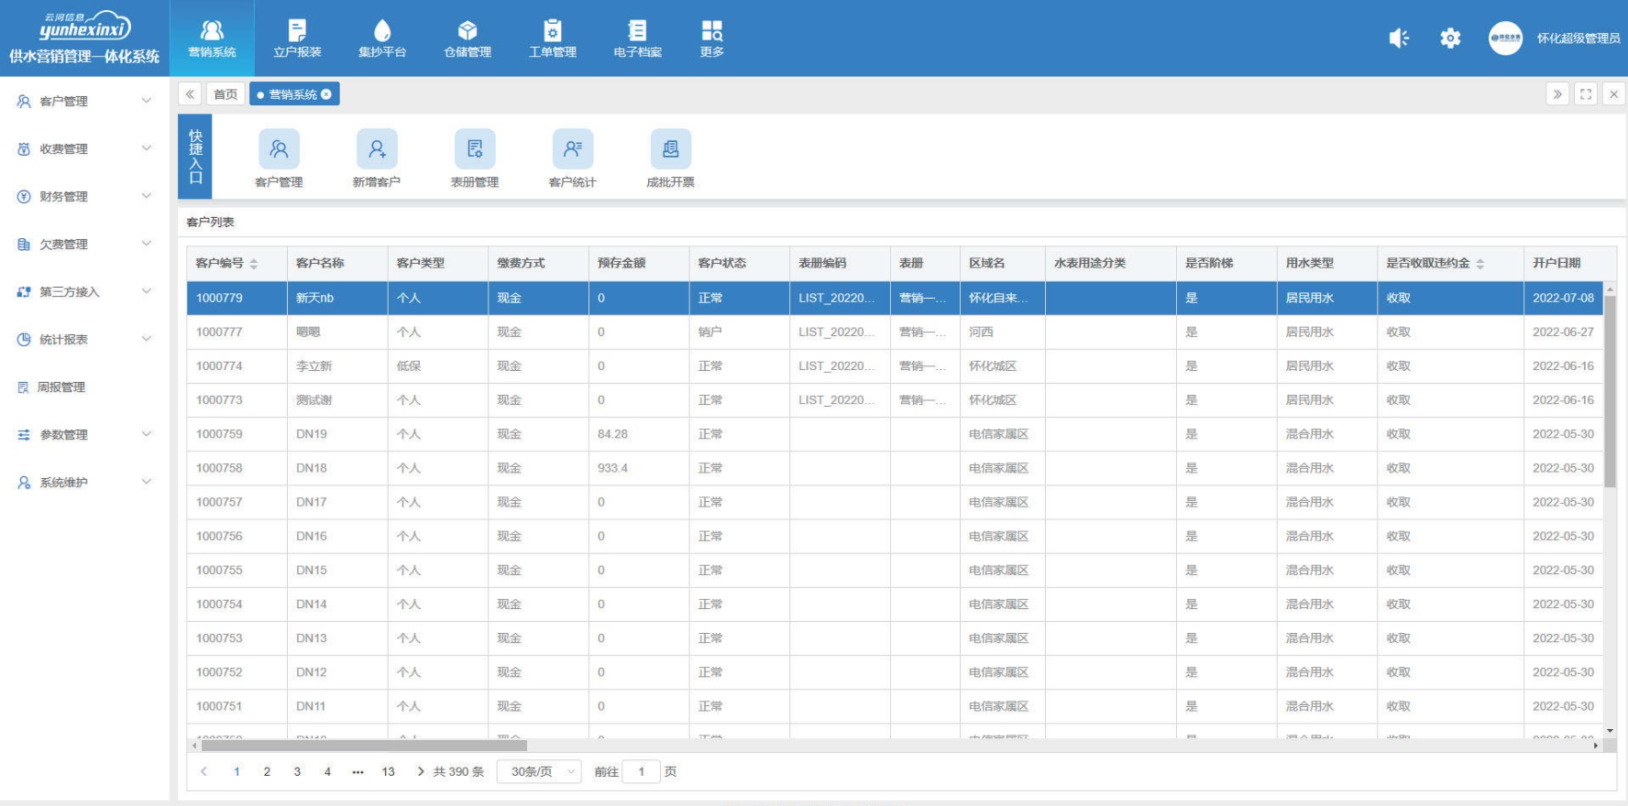The image size is (1628, 806).
Task: Click customer ID 1000759
Action: click(219, 434)
